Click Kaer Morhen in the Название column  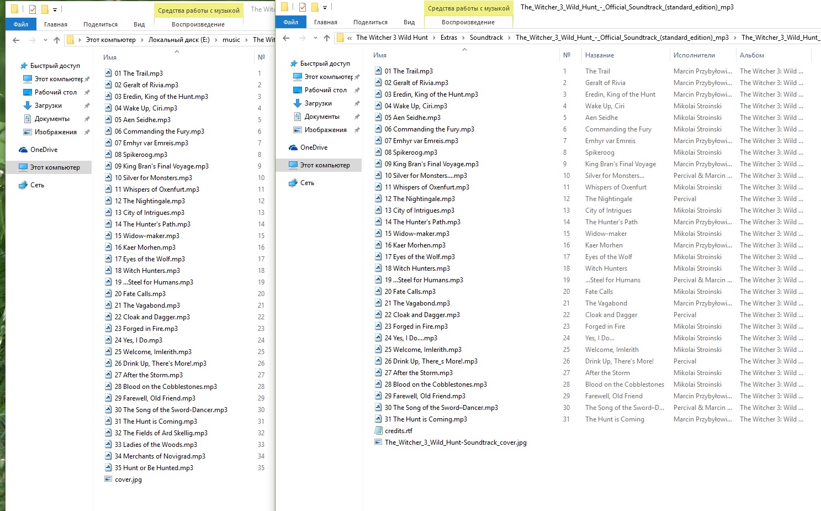(x=604, y=245)
